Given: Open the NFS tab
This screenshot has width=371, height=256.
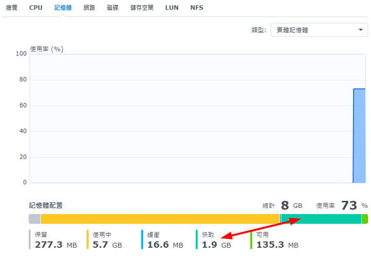Looking at the screenshot, I should (197, 8).
